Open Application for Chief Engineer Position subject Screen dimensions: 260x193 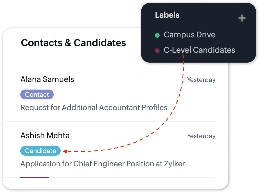[x=102, y=164]
